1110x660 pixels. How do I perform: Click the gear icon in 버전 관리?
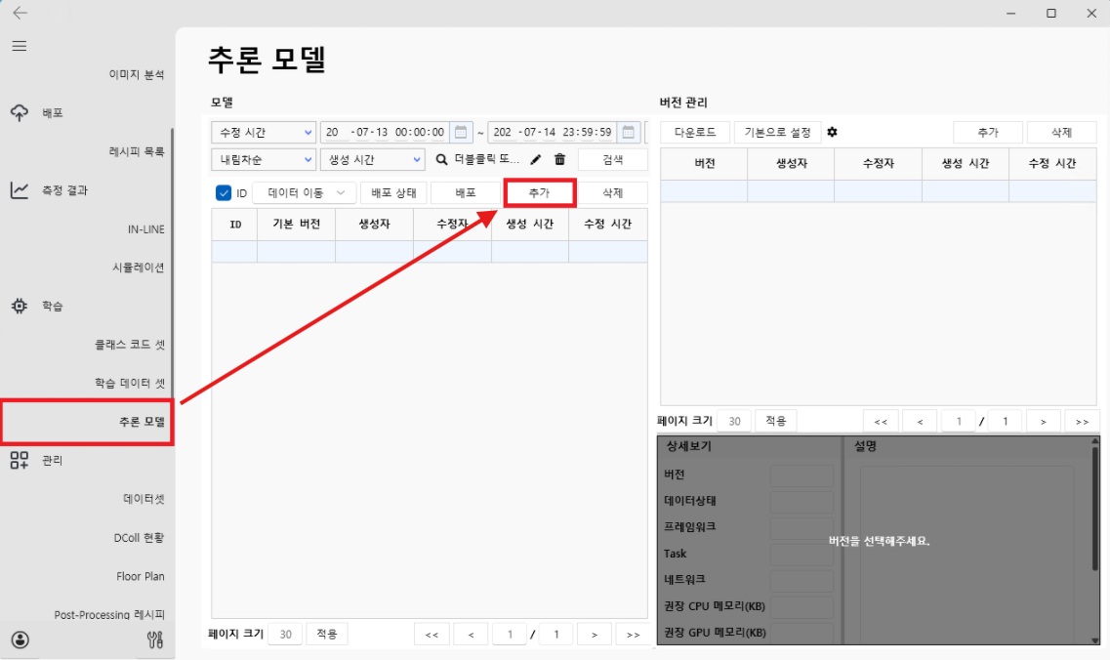(x=832, y=132)
